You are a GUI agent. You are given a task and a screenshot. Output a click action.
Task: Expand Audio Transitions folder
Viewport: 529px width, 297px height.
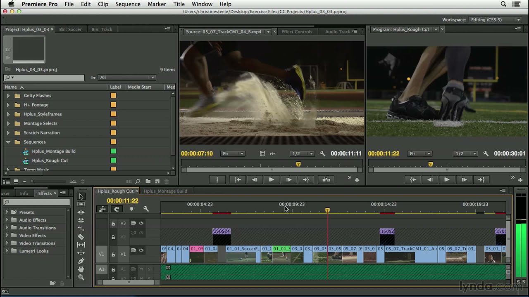click(x=7, y=228)
